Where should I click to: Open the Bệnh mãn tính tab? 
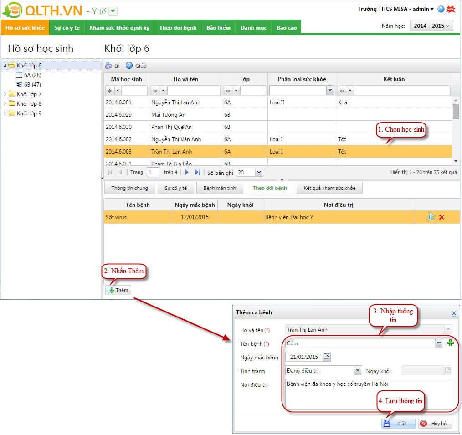click(220, 188)
